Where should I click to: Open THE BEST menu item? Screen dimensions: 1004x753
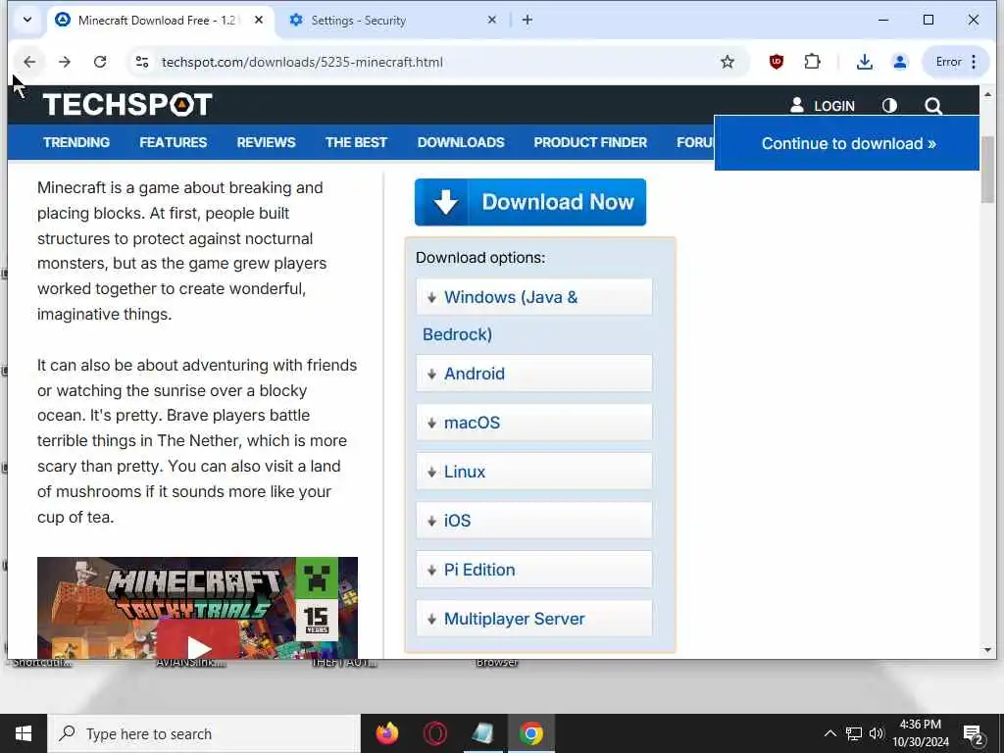356,142
